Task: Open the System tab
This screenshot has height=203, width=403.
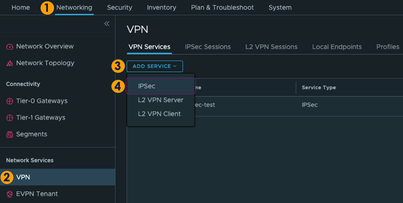Action: (280, 7)
